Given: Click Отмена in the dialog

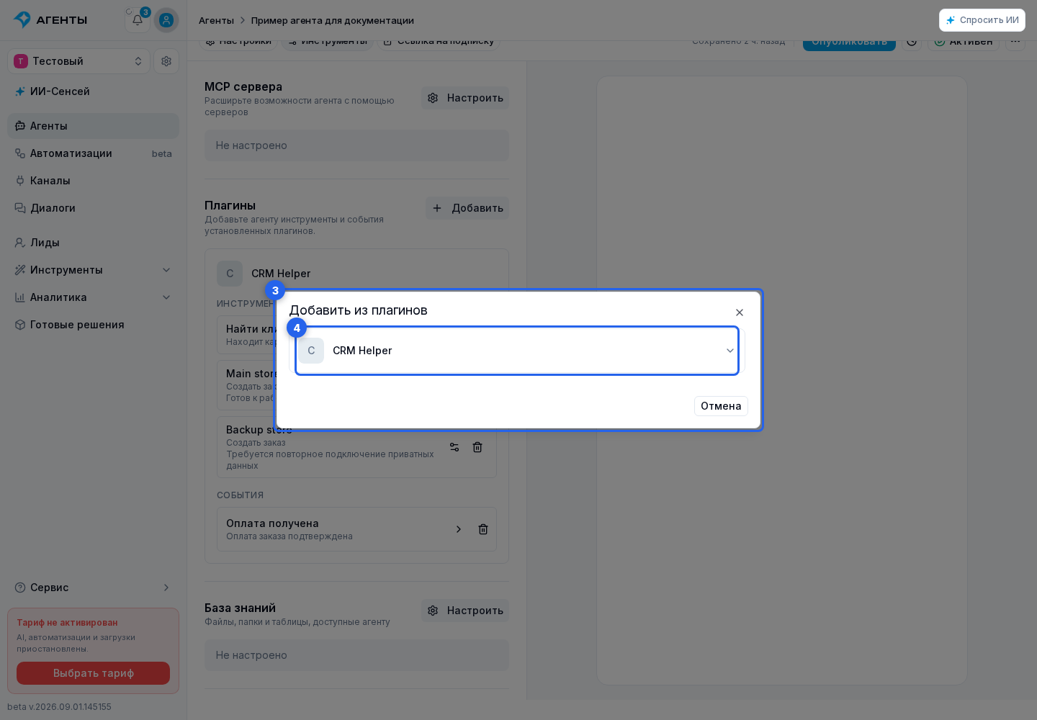Looking at the screenshot, I should pyautogui.click(x=721, y=406).
